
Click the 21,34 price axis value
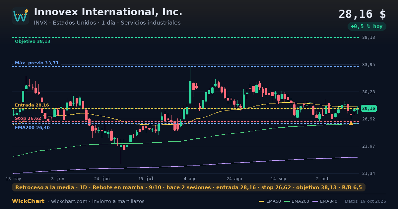[x=368, y=174]
